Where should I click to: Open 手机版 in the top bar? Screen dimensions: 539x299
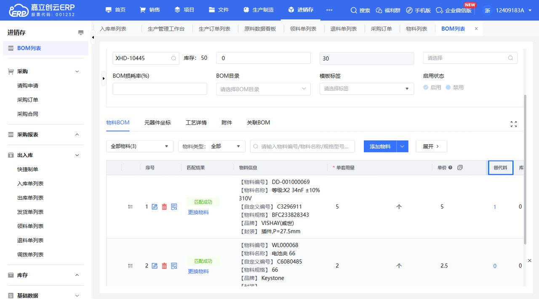(419, 10)
